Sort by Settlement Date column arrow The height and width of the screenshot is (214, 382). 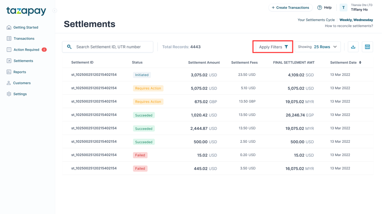(x=360, y=63)
